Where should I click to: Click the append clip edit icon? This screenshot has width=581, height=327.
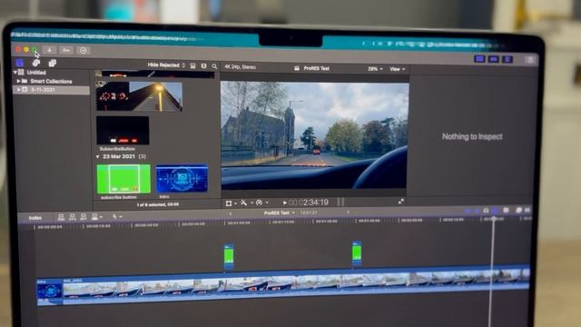pos(84,217)
